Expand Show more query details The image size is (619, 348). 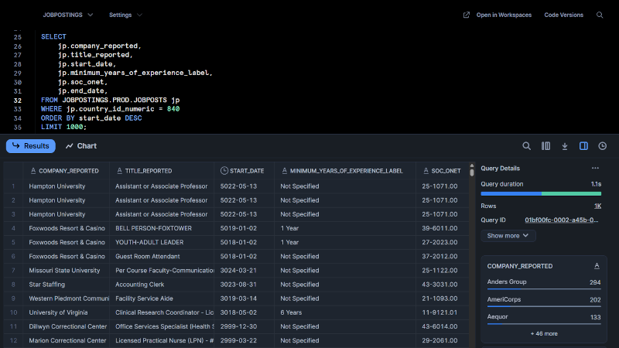tap(508, 236)
